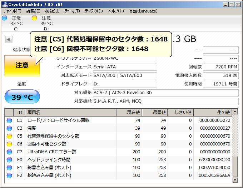Click the SATA/300 | SATA/600 transfer mode field
This screenshot has height=188, width=243.
coord(125,76)
